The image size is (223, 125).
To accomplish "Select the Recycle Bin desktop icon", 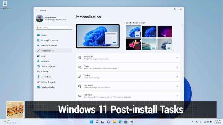I will [x=5, y=5].
